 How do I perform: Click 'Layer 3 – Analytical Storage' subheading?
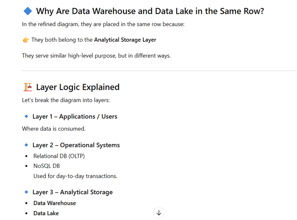(72, 192)
